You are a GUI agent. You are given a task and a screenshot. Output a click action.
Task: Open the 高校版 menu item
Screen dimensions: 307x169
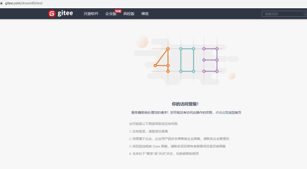(x=129, y=14)
